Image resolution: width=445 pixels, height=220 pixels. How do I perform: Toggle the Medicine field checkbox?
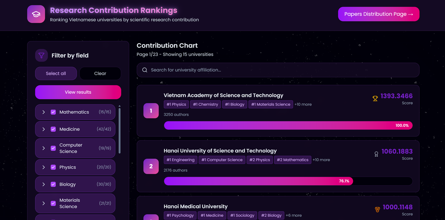[53, 129]
